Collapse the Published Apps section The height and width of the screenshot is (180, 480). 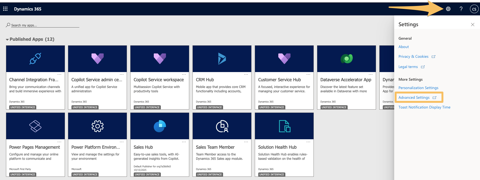[x=7, y=39]
